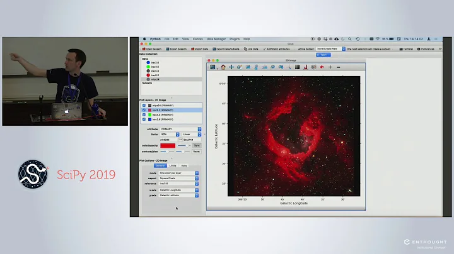Click the red histogram chart icon
Viewport: 454px width, 254px height.
point(305,67)
